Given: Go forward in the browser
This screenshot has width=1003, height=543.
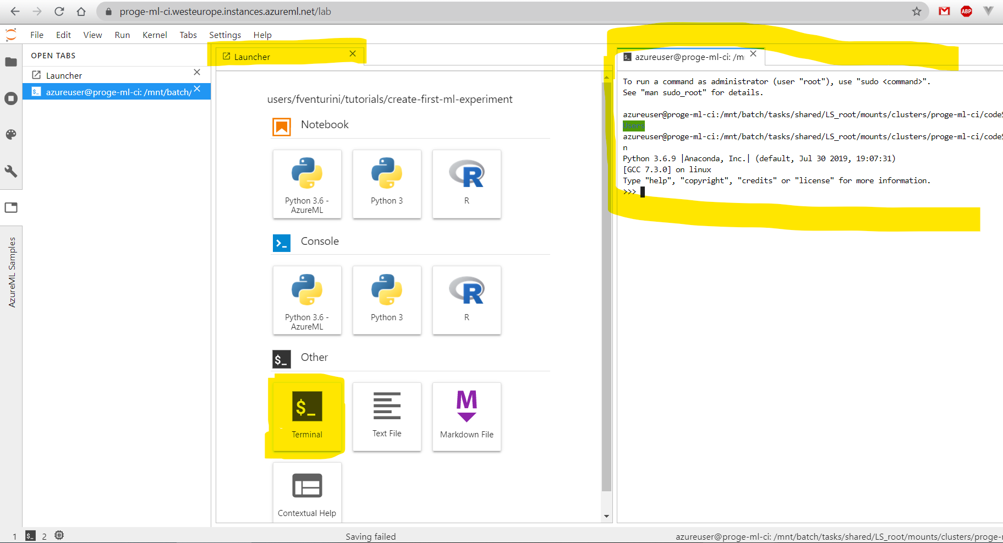Looking at the screenshot, I should tap(37, 12).
